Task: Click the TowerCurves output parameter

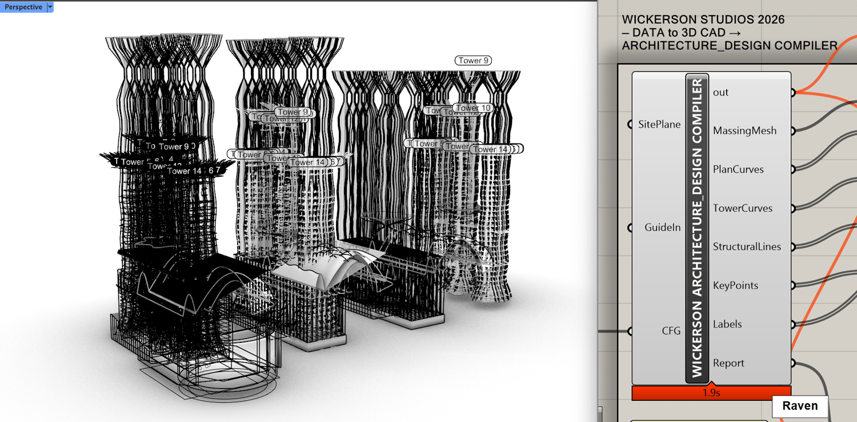Action: coord(743,208)
